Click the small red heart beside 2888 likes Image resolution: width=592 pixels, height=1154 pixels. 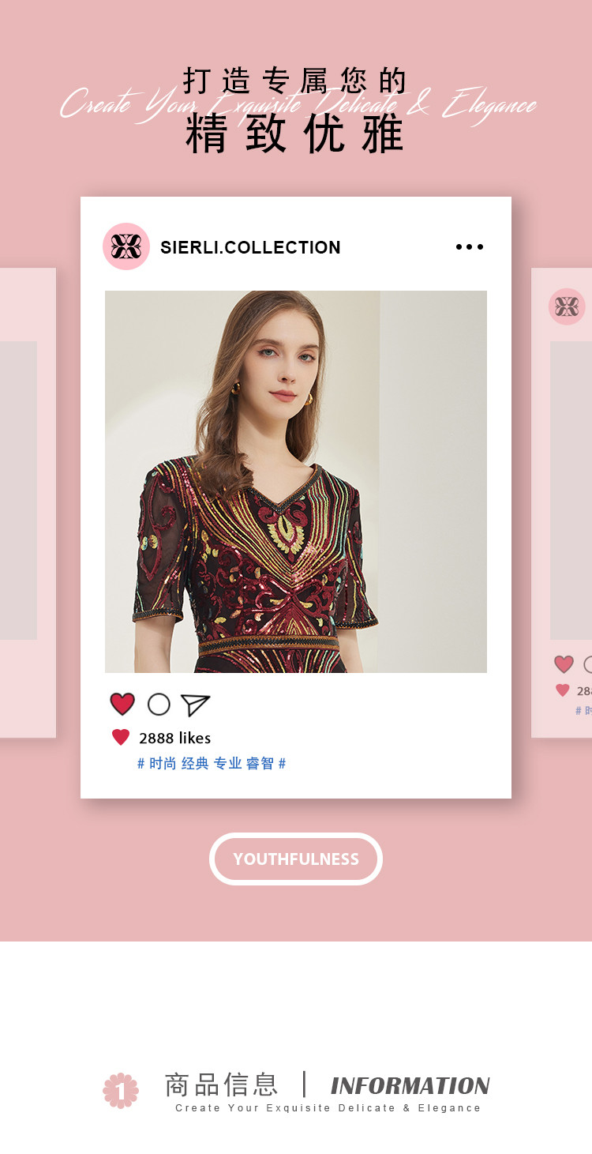[121, 737]
